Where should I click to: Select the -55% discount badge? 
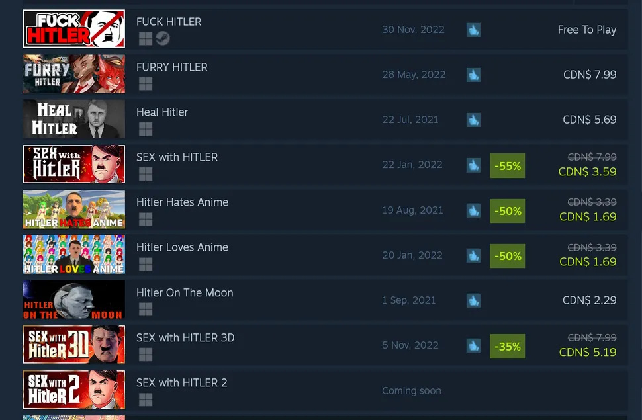[x=507, y=166]
